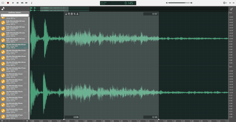Click the rewind transport button
Image resolution: width=236 pixels, height=122 pixels.
(22, 3)
